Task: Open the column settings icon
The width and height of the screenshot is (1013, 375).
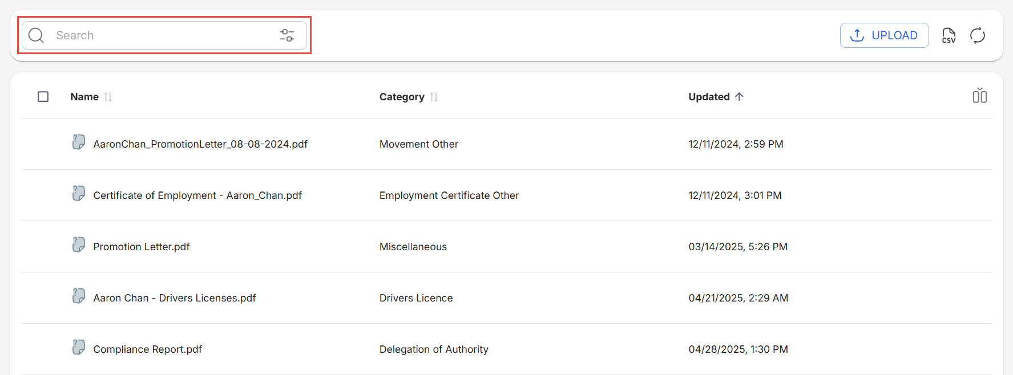Action: tap(979, 96)
